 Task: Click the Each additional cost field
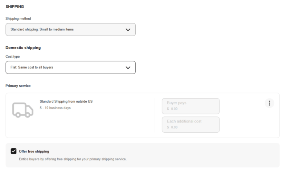pyautogui.click(x=190, y=125)
